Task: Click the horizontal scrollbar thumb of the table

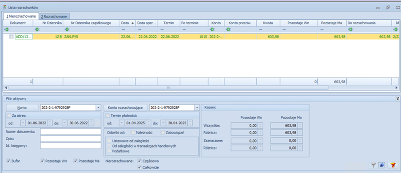Action: 168,88
